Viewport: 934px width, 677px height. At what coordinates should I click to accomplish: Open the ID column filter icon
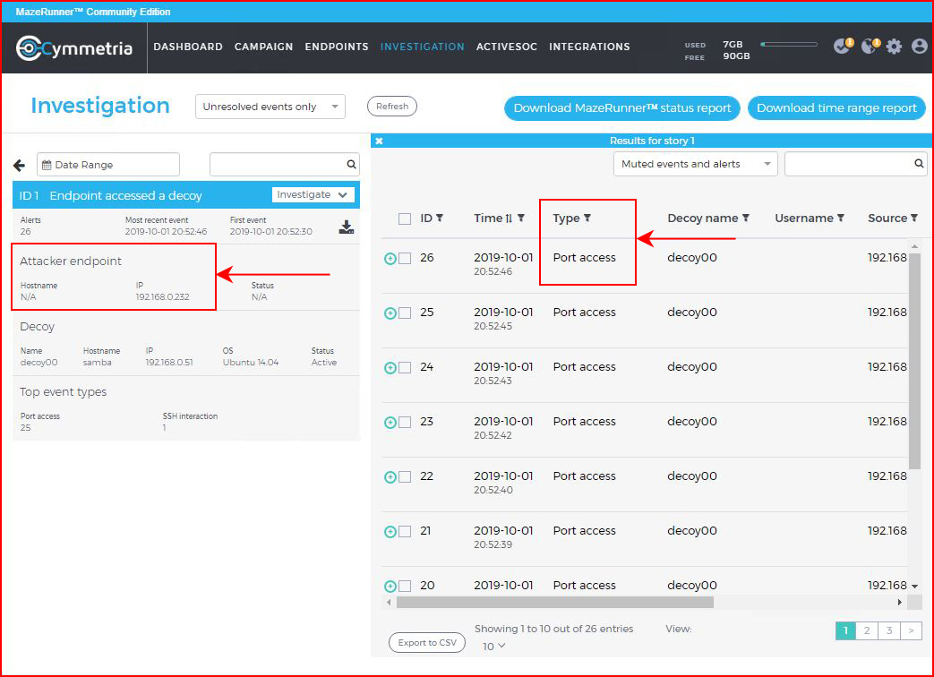coord(440,218)
